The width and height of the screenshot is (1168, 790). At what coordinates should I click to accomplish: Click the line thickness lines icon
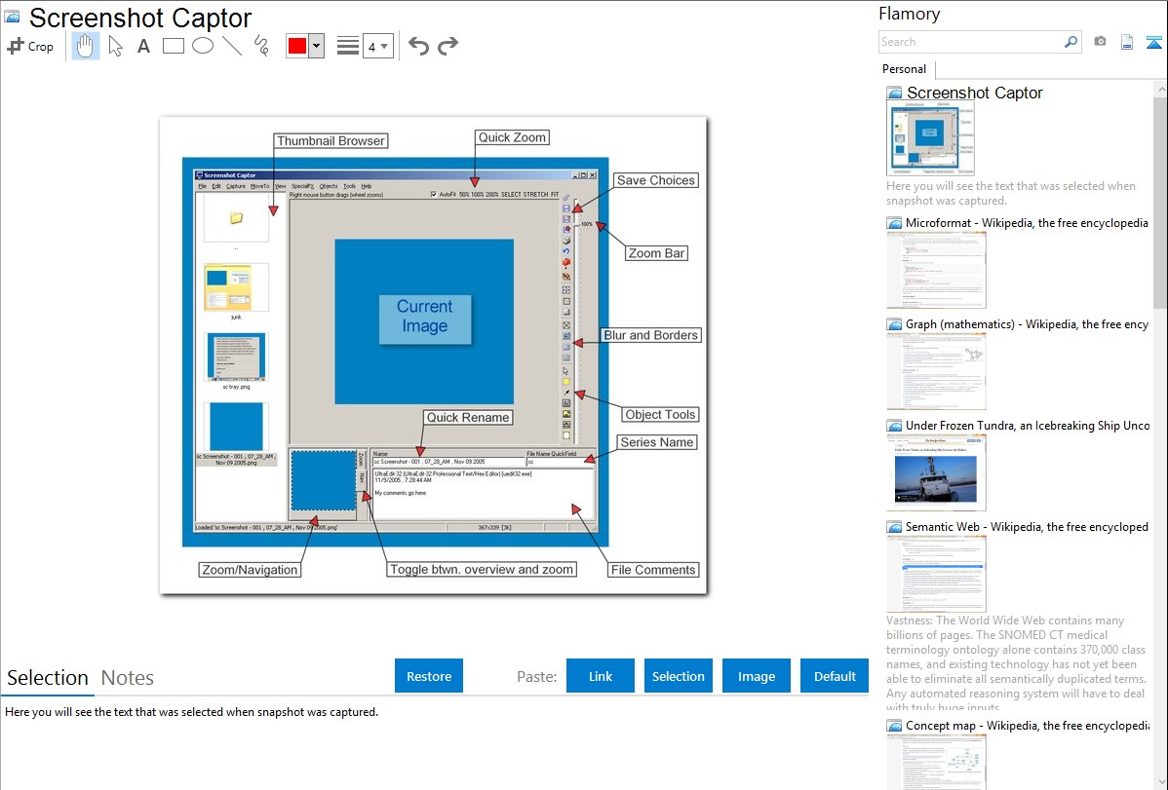(348, 46)
